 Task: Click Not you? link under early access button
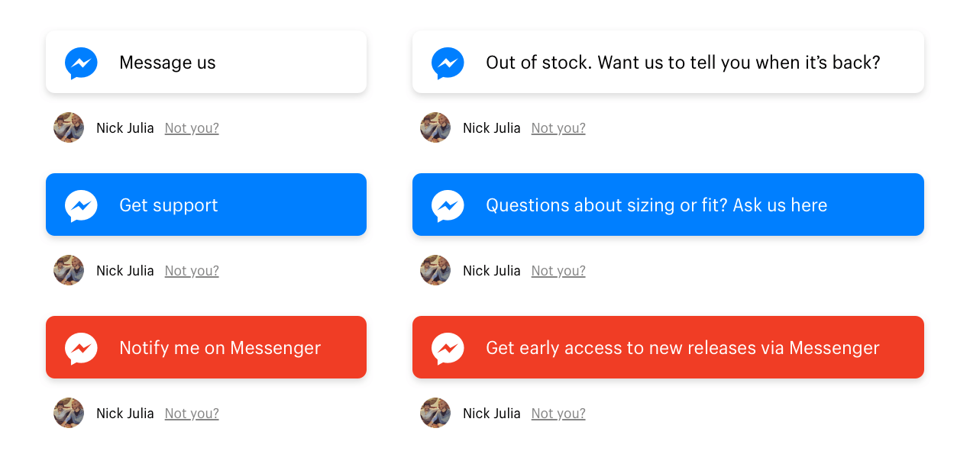click(x=558, y=414)
